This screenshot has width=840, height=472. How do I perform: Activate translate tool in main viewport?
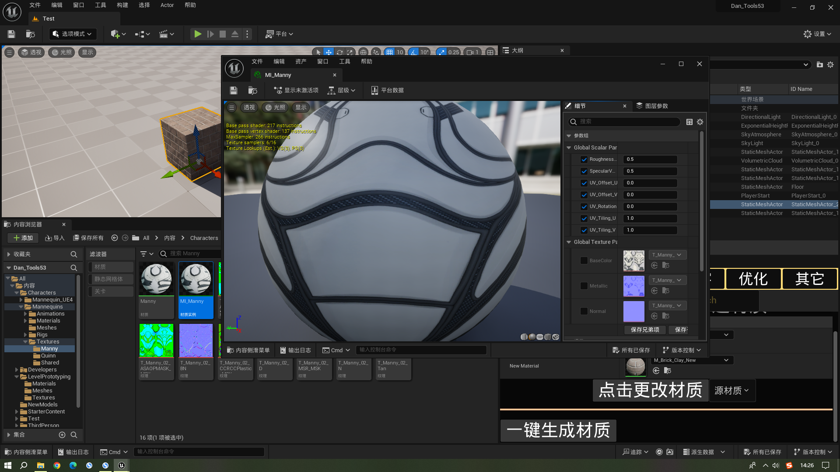point(329,52)
